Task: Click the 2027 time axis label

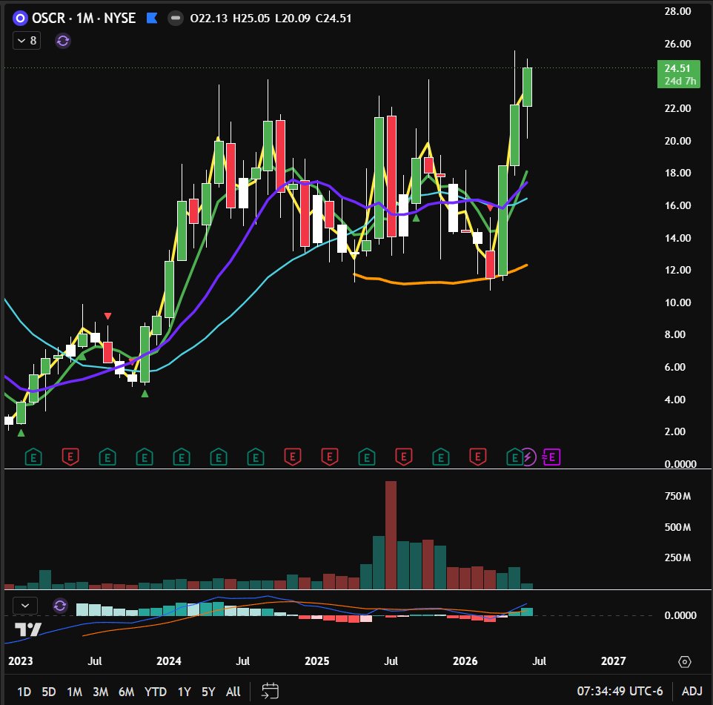Action: (x=614, y=661)
